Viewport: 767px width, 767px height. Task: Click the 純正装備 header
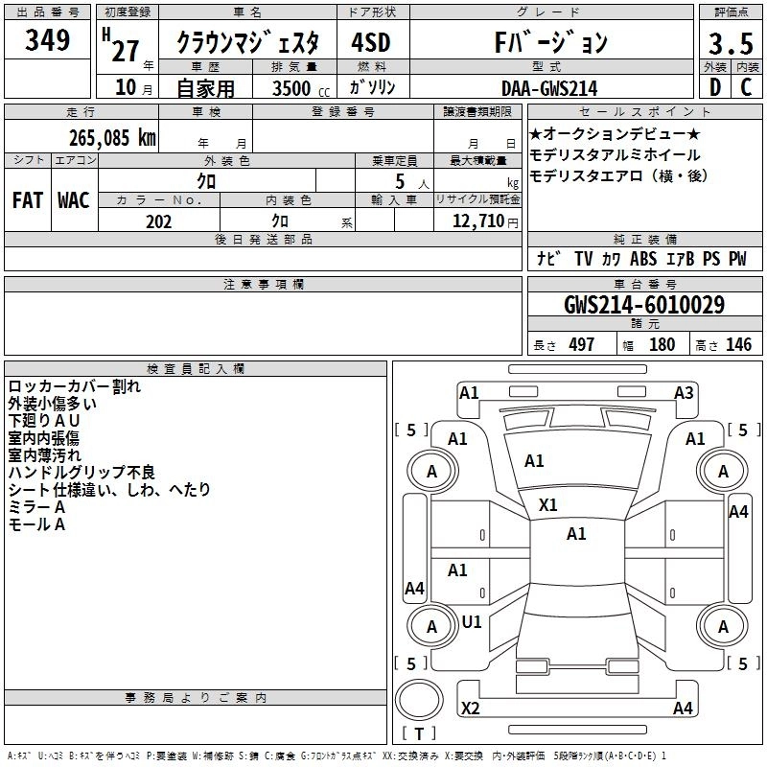[644, 239]
